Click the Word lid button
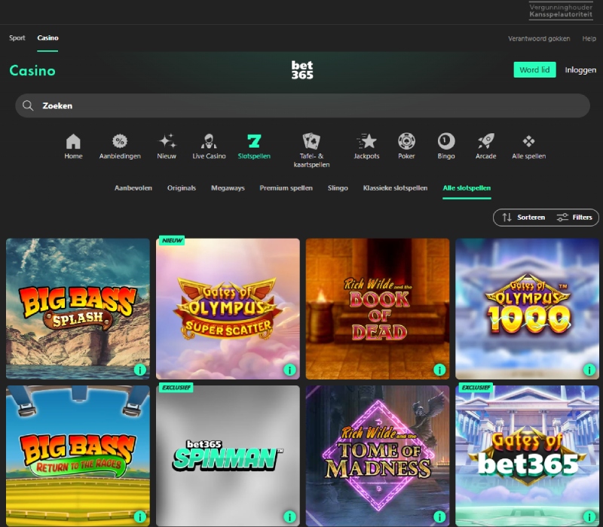 (534, 69)
